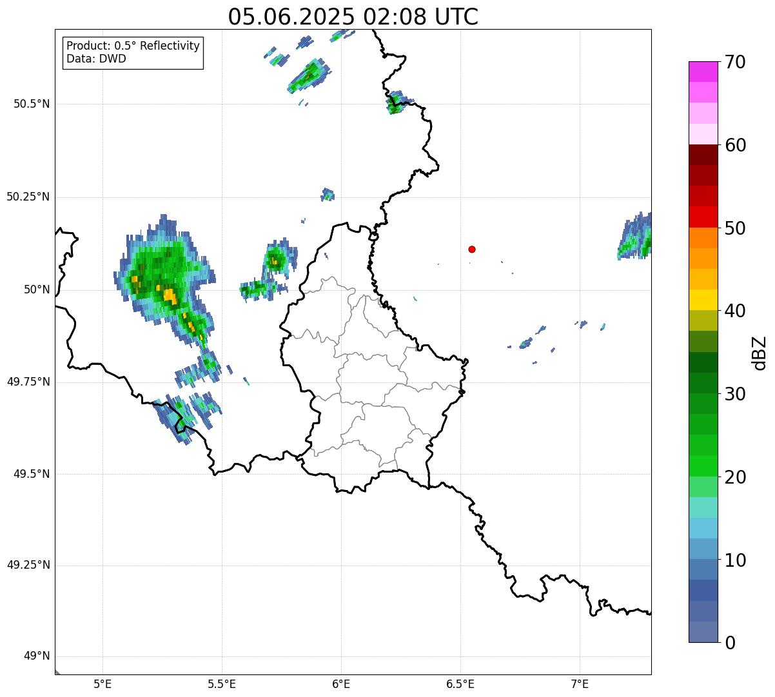The height and width of the screenshot is (697, 775).
Task: Click the 49.75°N latitude label
Action: [x=28, y=382]
